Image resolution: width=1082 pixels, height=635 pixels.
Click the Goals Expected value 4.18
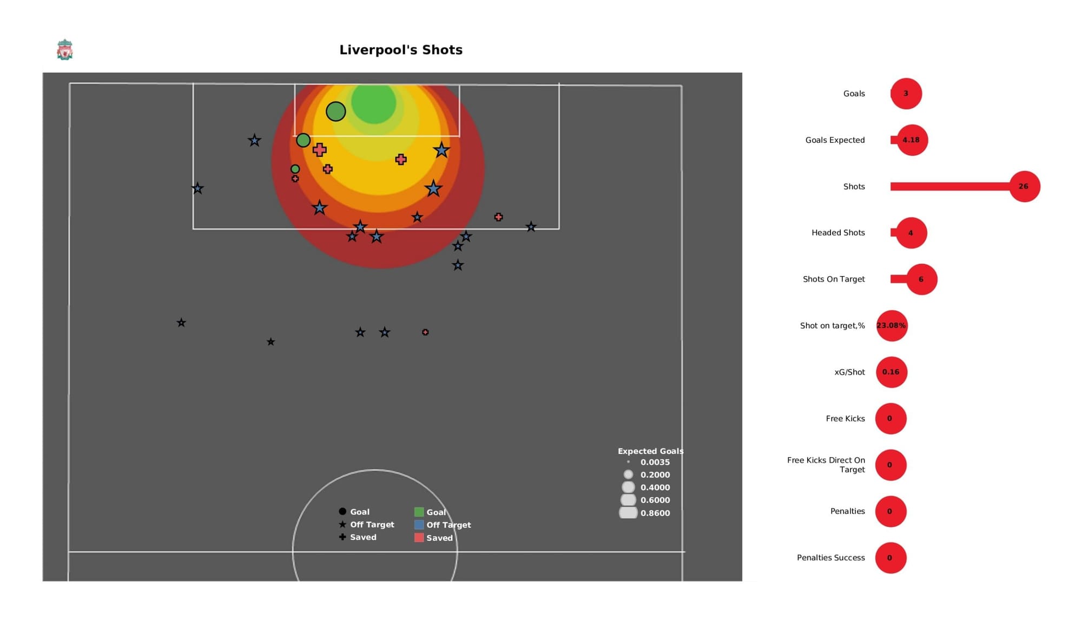click(911, 139)
